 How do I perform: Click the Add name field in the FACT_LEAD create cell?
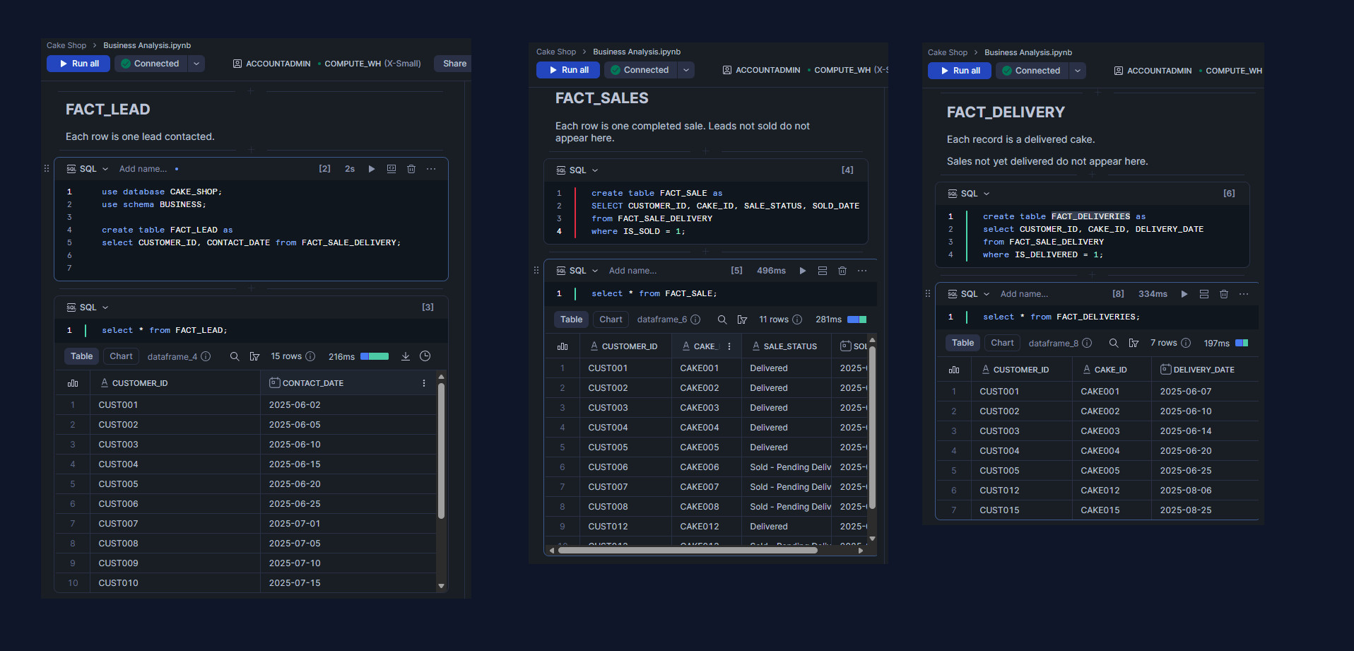pyautogui.click(x=143, y=169)
